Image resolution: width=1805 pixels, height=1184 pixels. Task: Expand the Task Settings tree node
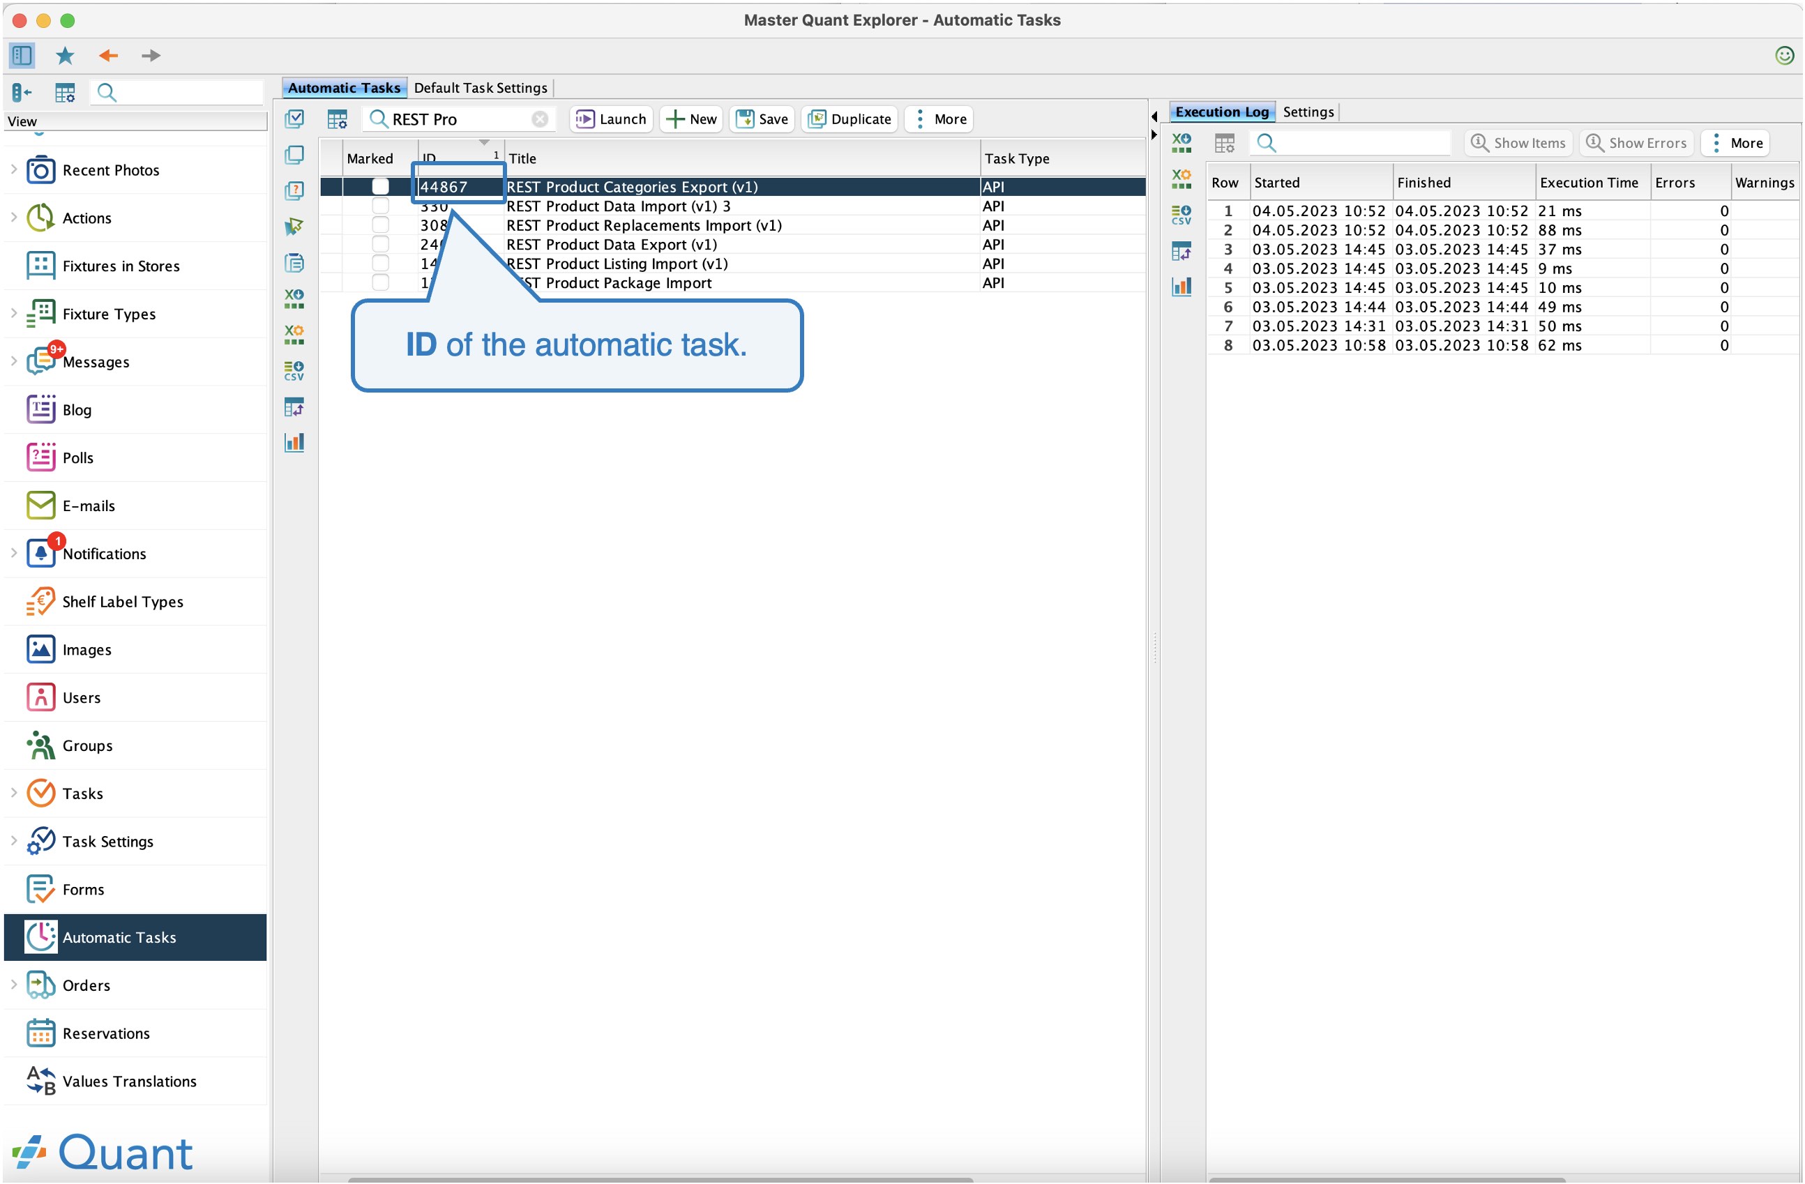[14, 841]
